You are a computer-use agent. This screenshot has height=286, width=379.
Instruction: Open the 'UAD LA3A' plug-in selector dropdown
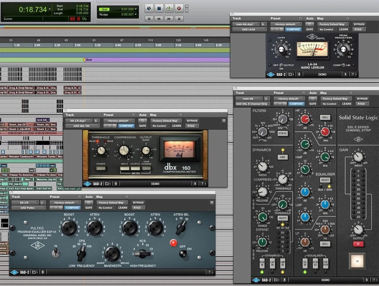tap(250, 29)
